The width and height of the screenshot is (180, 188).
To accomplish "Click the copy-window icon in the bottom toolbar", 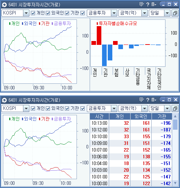I will click(175, 108).
